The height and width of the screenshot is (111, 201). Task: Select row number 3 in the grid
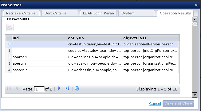(x=9, y=63)
